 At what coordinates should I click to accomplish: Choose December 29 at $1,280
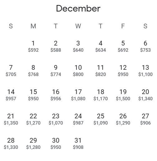pyautogui.click(x=33, y=144)
